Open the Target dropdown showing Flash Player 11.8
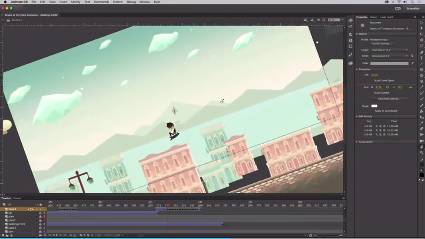This screenshot has width=425, height=239. pyautogui.click(x=389, y=50)
